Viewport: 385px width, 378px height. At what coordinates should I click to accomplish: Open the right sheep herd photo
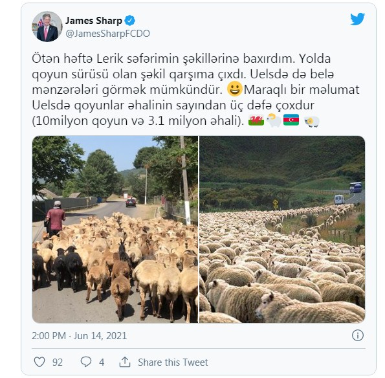point(282,229)
